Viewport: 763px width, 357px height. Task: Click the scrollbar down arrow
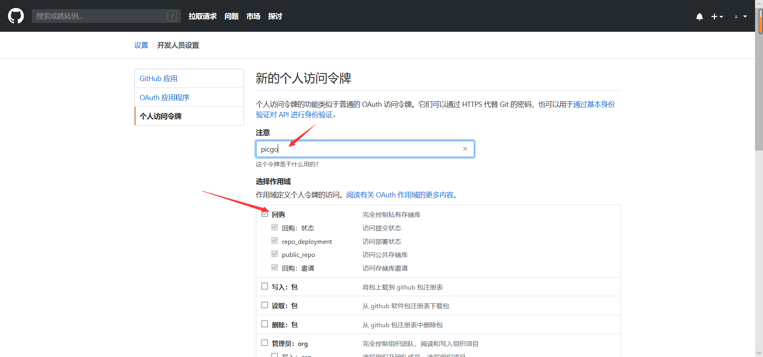coord(759,353)
